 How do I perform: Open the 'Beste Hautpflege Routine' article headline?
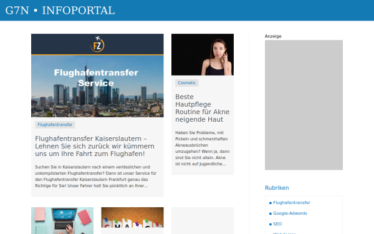[x=202, y=108]
